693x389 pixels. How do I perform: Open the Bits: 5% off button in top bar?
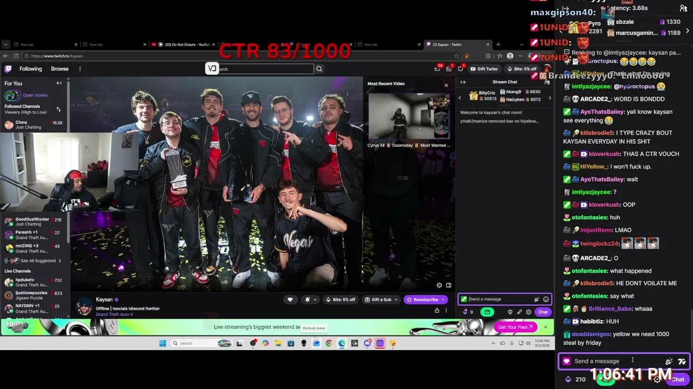[521, 69]
